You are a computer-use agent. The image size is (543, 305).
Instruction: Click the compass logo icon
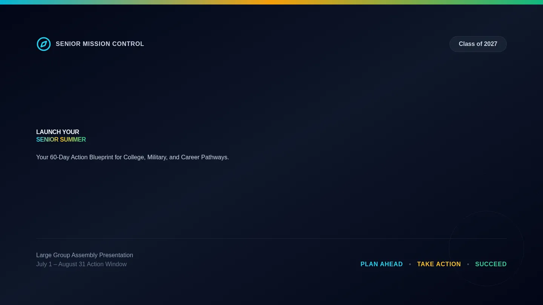coord(44,44)
